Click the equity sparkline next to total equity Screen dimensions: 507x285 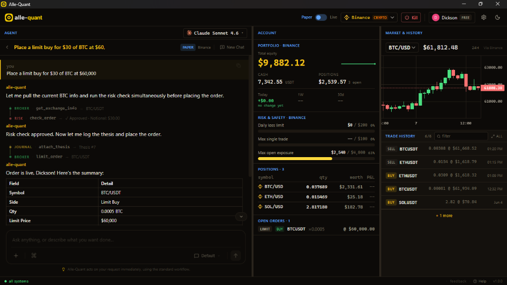point(358,64)
